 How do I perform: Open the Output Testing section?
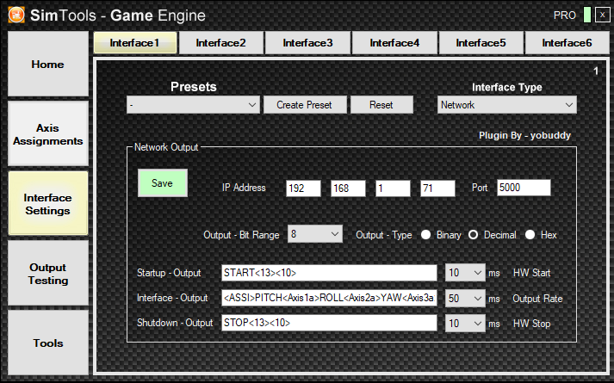coord(47,274)
